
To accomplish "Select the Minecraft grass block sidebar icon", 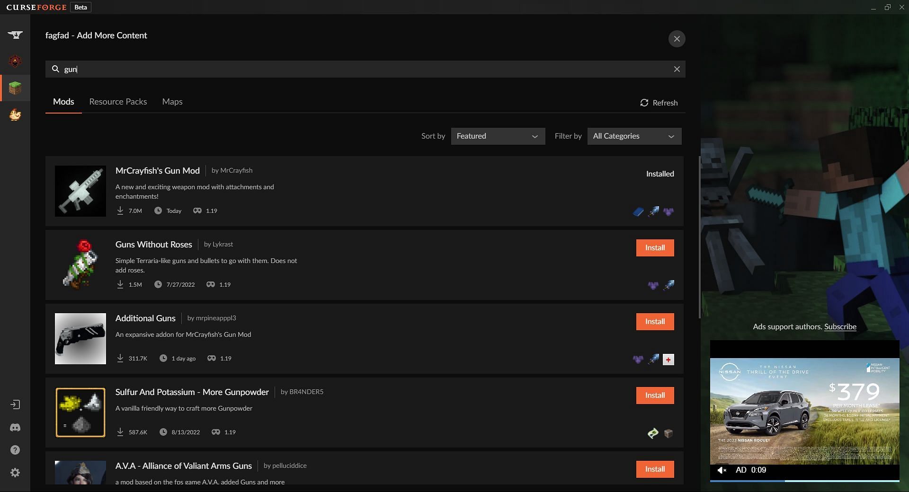I will click(x=15, y=88).
